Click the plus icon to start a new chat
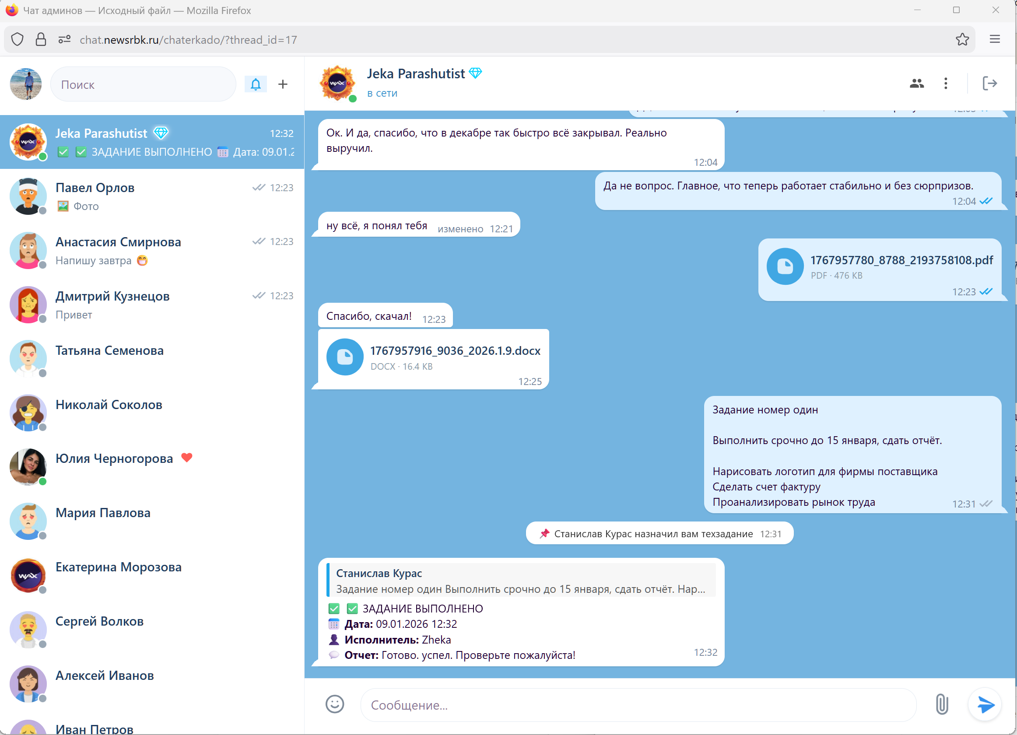The width and height of the screenshot is (1017, 735). (x=283, y=84)
